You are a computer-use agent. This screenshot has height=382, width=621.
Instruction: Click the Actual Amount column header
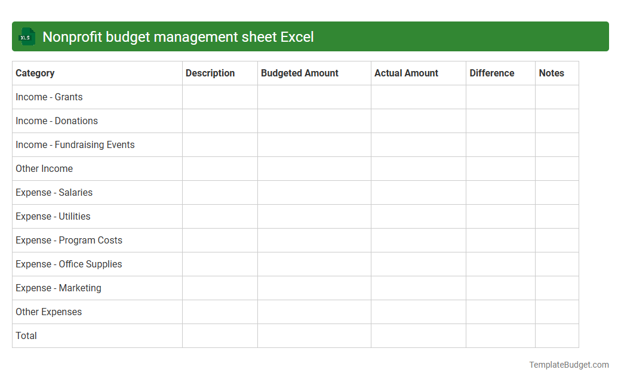(406, 73)
